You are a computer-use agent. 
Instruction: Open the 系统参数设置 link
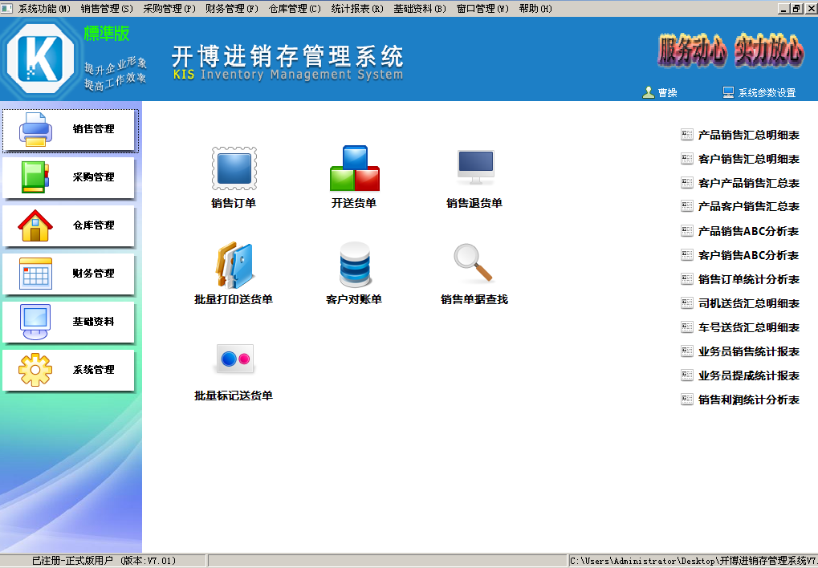[767, 93]
